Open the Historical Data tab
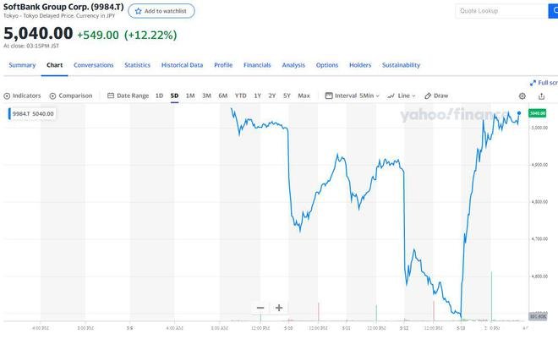This screenshot has height=339, width=558. pos(183,65)
